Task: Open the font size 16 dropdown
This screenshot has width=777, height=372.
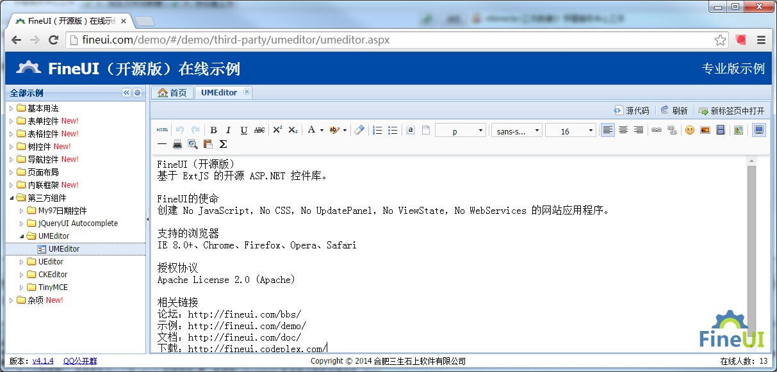Action: point(570,131)
